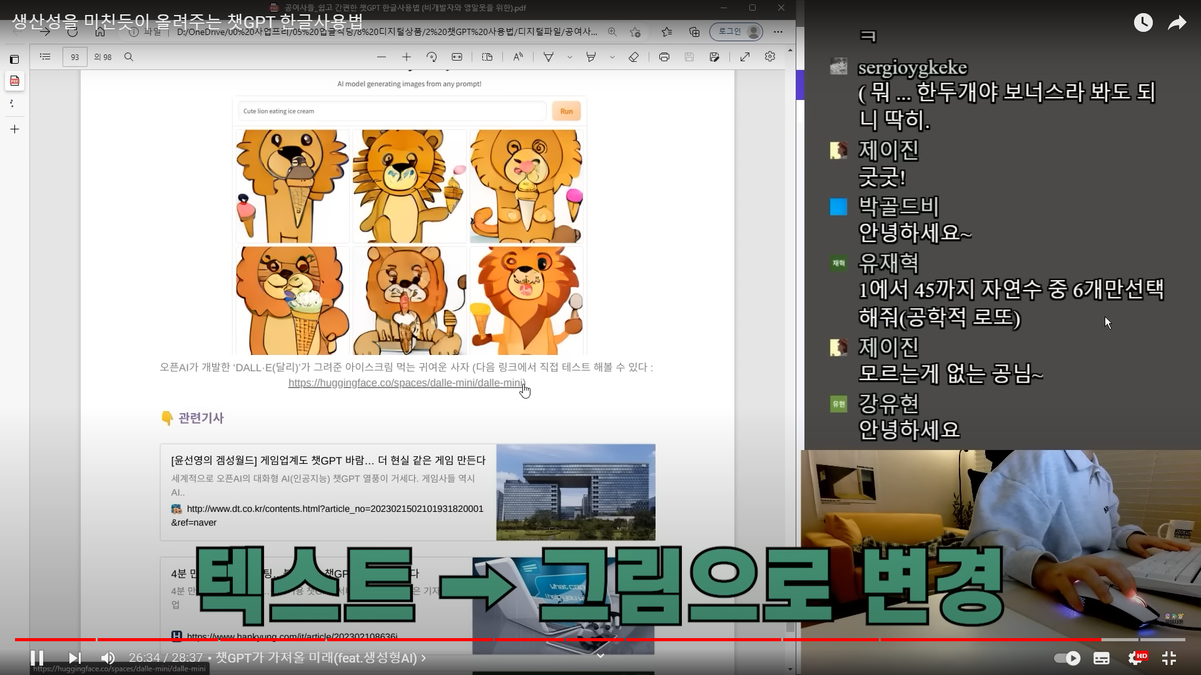This screenshot has height=675, width=1201.
Task: Exit YouTube full screen mode
Action: (1169, 658)
